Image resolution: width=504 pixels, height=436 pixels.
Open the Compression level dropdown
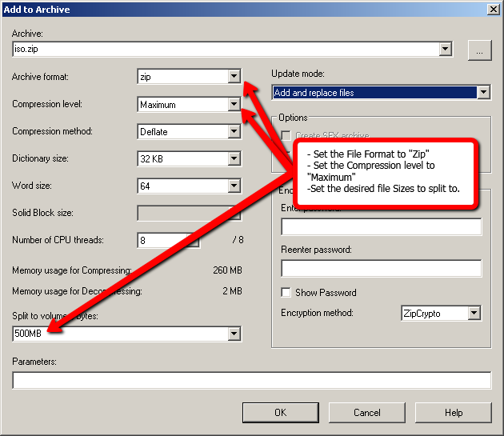[234, 104]
